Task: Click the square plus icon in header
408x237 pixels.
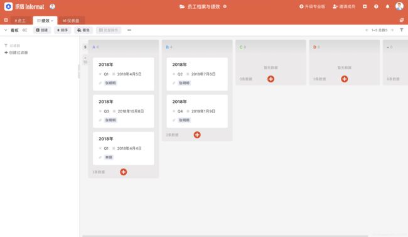Action: [365, 6]
